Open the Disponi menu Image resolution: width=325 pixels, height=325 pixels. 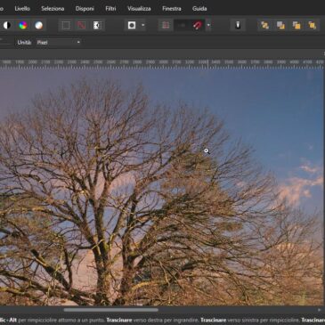pyautogui.click(x=85, y=9)
